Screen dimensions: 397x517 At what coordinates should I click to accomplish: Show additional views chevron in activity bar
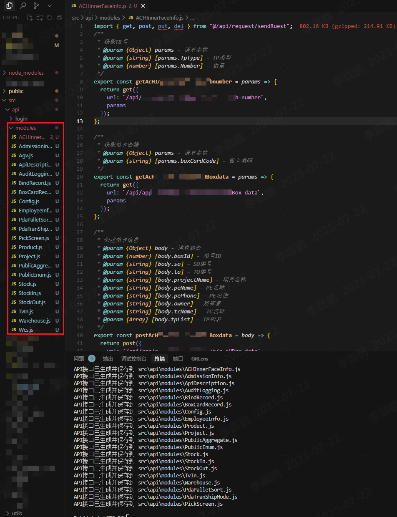[50, 6]
